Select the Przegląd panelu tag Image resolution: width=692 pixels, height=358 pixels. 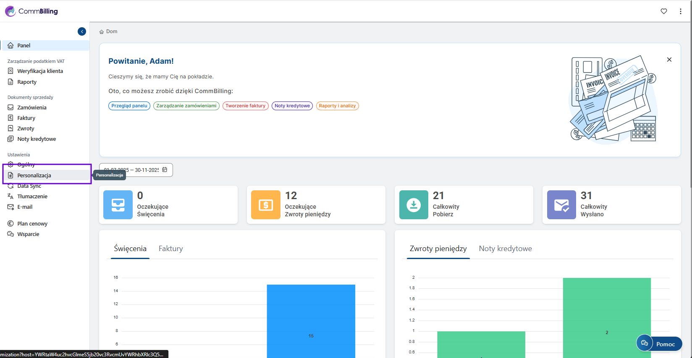(129, 106)
